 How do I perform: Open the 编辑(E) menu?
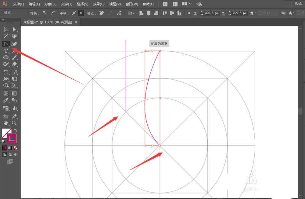pyautogui.click(x=34, y=4)
